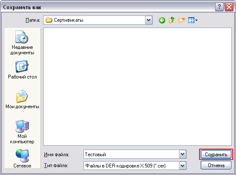
Task: Click the DER-кодировке X.509 file type field
Action: point(135,166)
